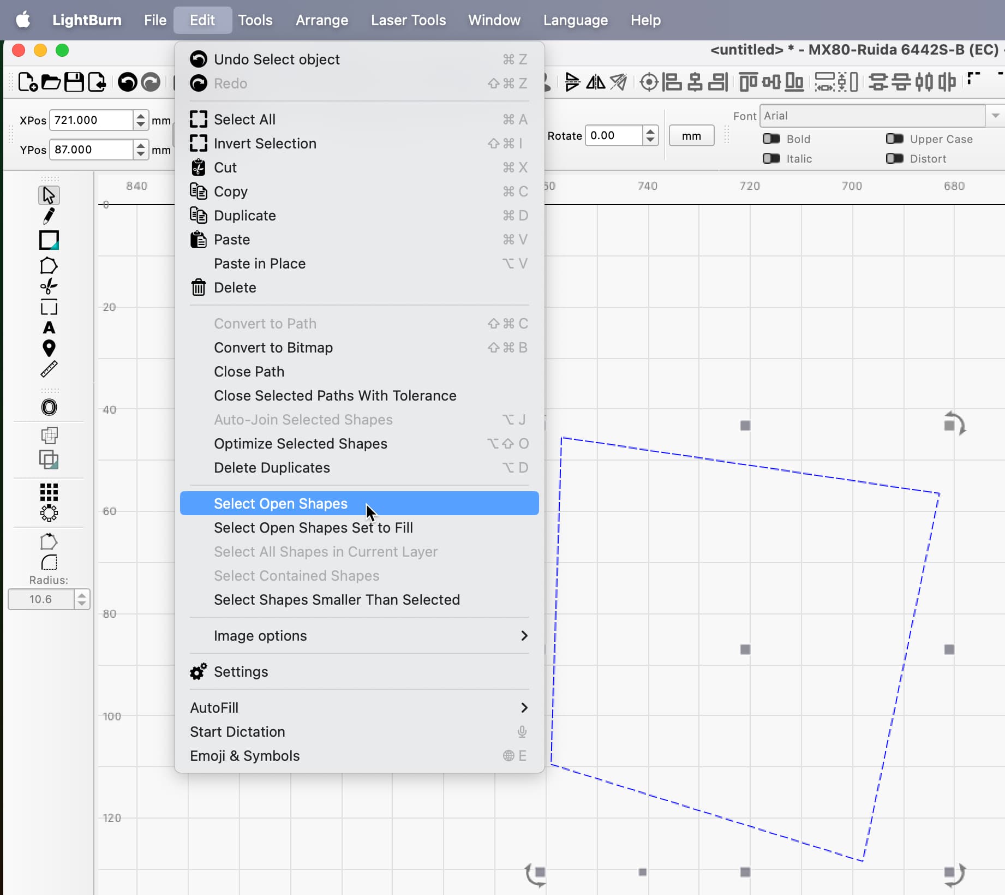Viewport: 1005px width, 895px height.
Task: Choose Select Open Shapes Set to Fill
Action: 313,528
